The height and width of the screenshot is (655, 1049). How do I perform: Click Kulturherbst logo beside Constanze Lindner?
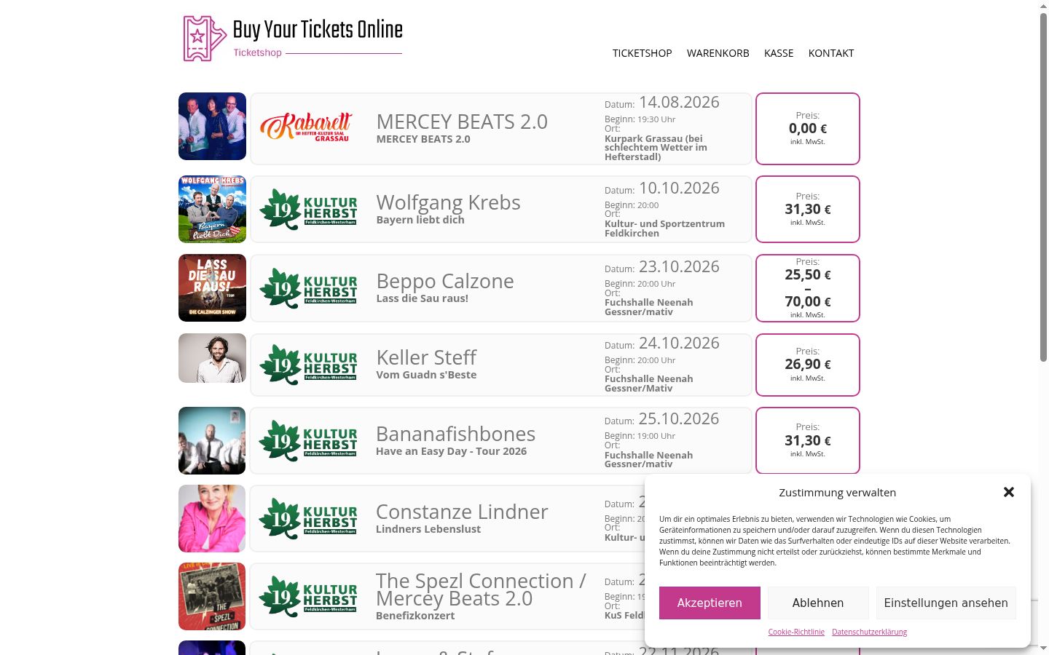tap(308, 518)
